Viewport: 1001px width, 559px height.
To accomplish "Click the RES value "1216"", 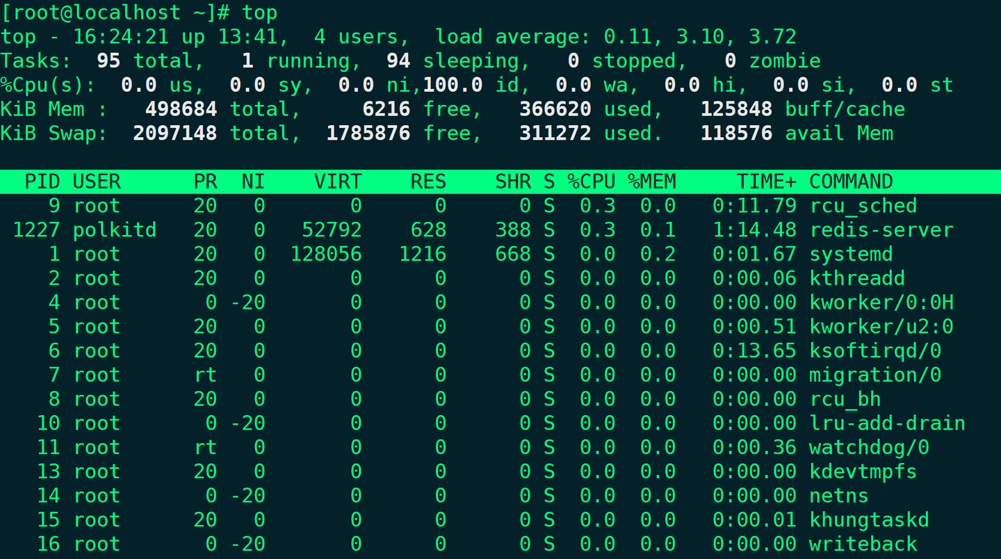I will coord(423,254).
